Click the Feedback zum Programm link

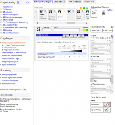(x=10, y=89)
